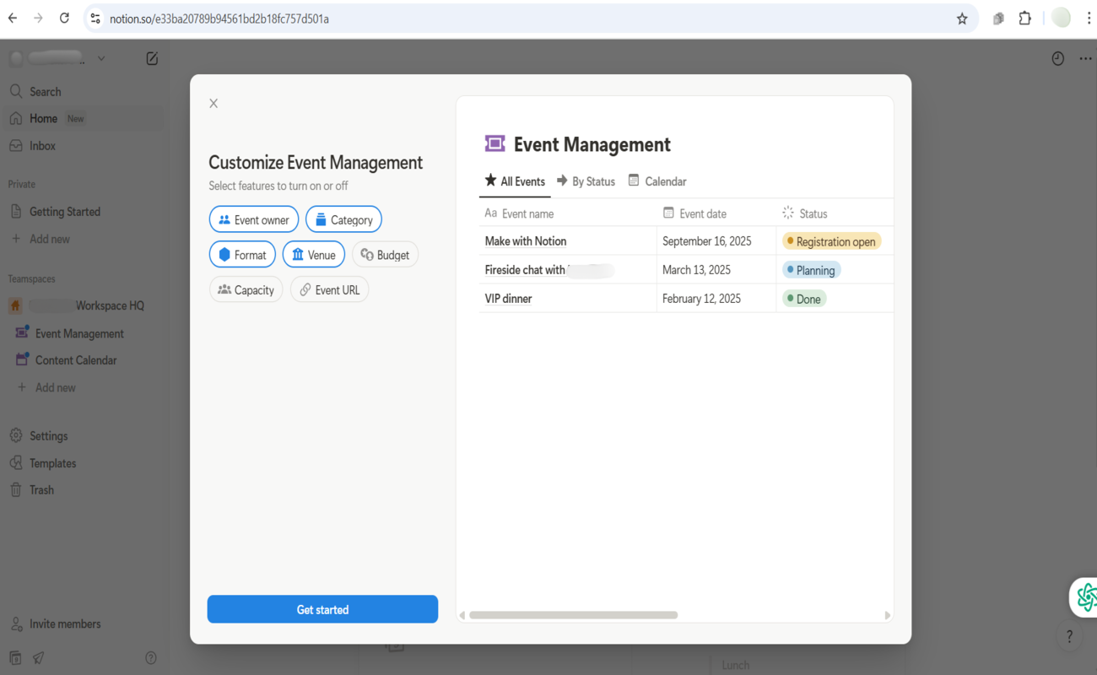Click the preview horizontal scrollbar thumb
Screen dimensions: 1097x675
click(574, 615)
